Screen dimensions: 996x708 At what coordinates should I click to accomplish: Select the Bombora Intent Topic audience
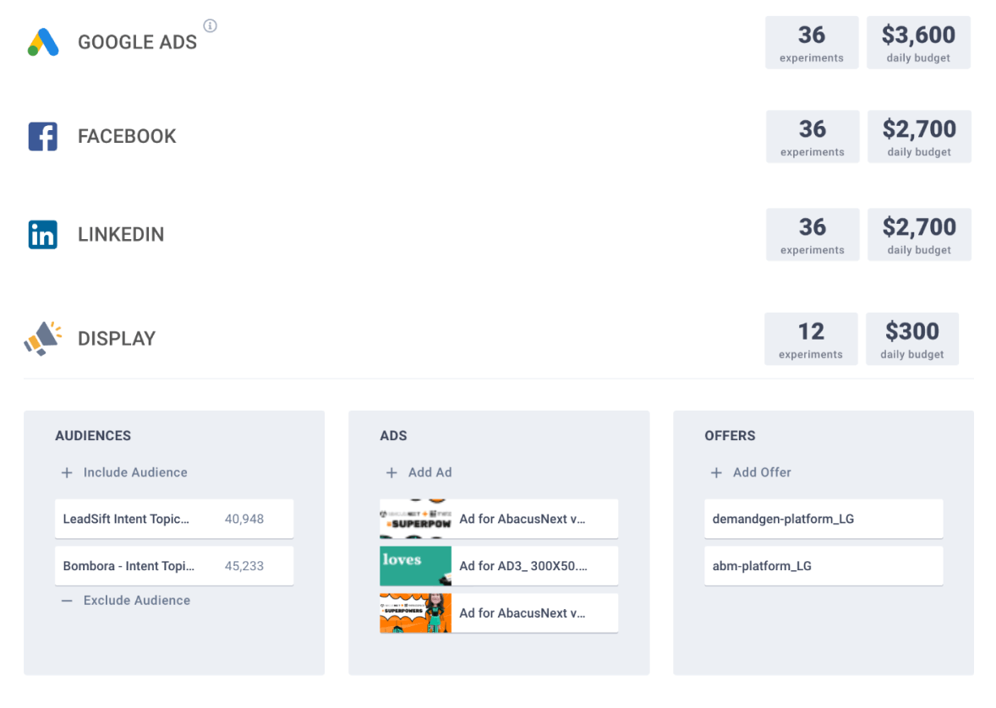(174, 566)
